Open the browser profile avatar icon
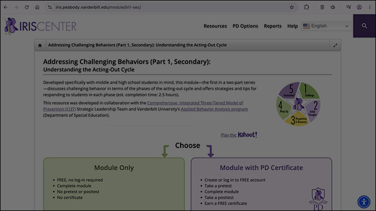 (359, 7)
